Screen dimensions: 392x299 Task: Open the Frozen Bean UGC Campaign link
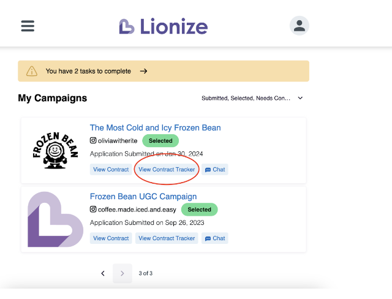click(143, 197)
